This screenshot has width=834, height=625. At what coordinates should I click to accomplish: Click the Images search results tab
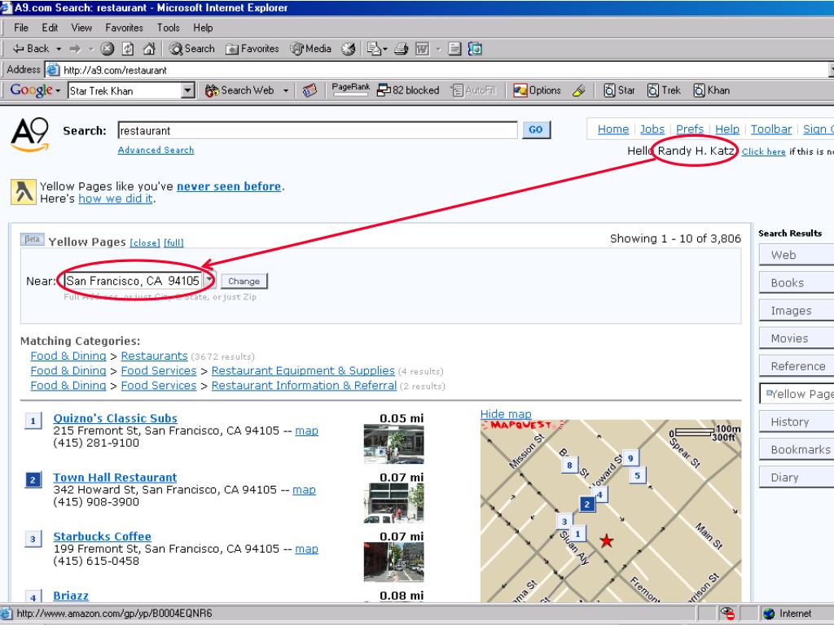[797, 310]
